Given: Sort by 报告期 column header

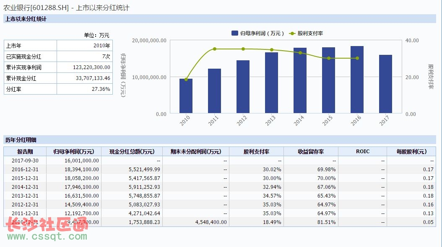Looking at the screenshot, I should (x=25, y=152).
